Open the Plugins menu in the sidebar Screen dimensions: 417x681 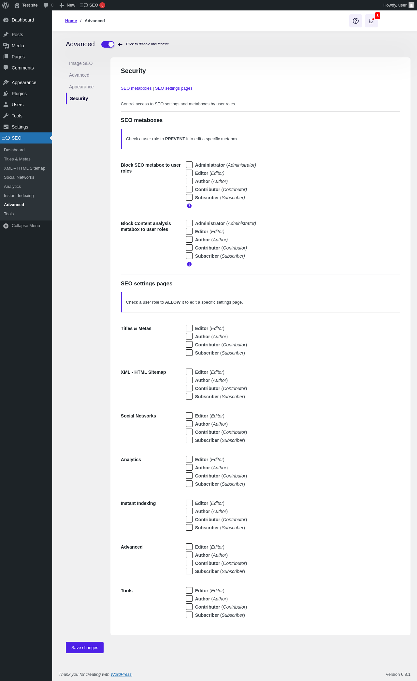click(19, 94)
